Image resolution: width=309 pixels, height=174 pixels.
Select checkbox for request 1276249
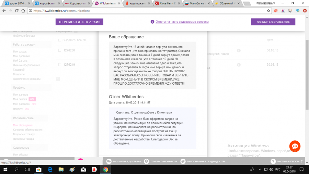[x=60, y=64]
